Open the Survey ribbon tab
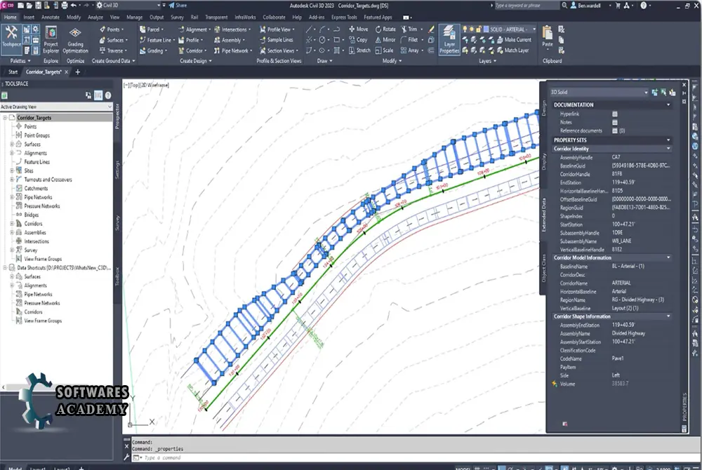The image size is (702, 470). [x=177, y=18]
